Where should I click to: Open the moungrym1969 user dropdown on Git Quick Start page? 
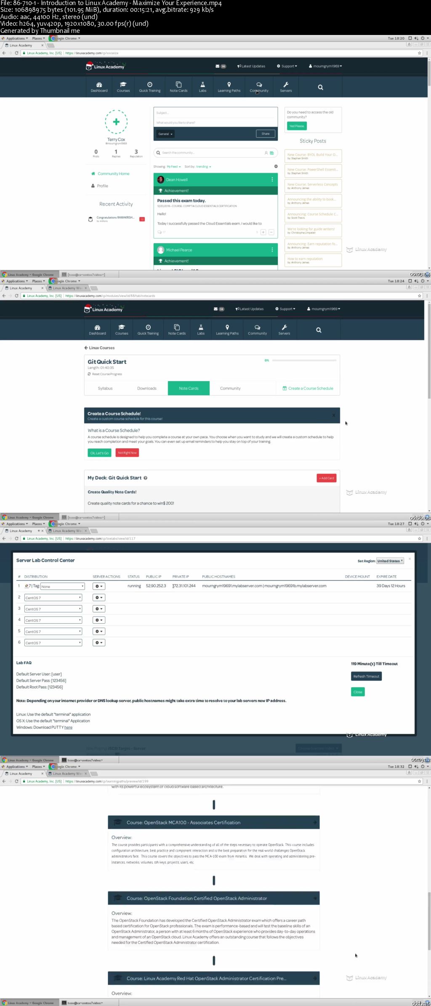(324, 309)
